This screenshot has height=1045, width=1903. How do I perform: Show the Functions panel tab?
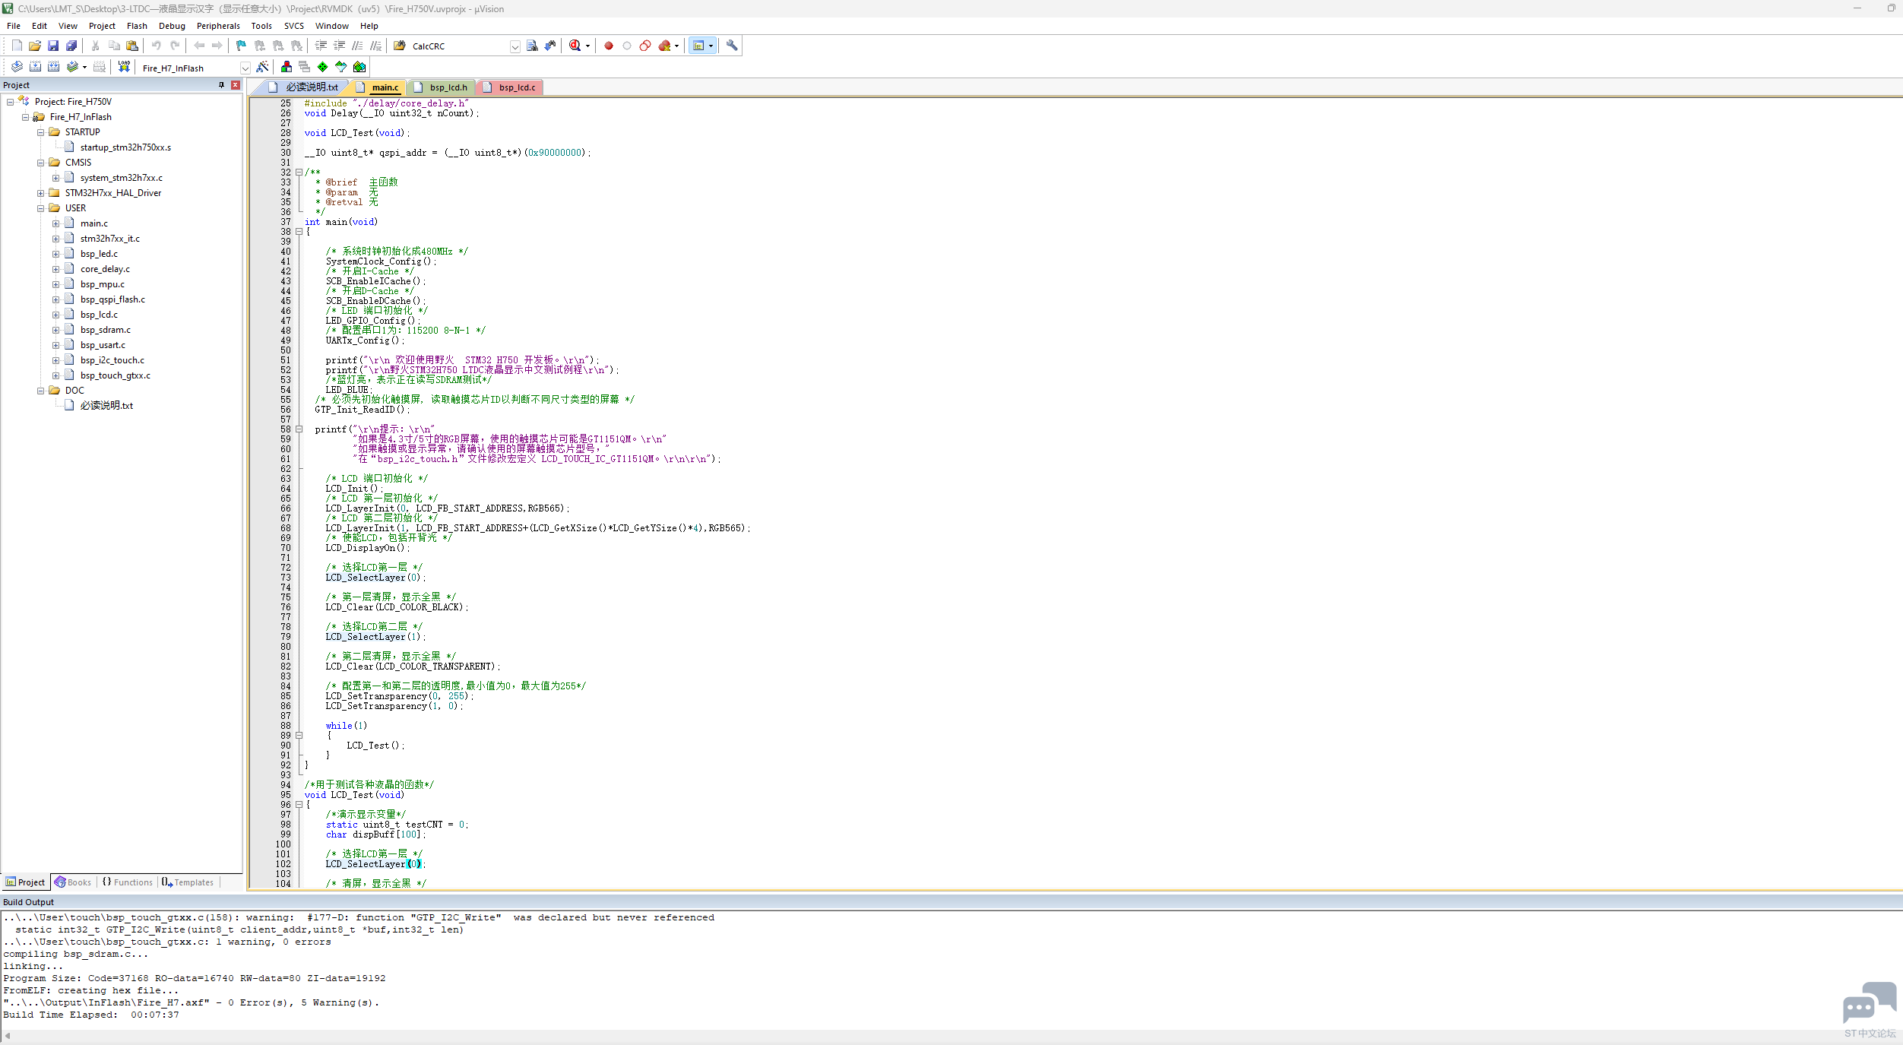[x=128, y=882]
